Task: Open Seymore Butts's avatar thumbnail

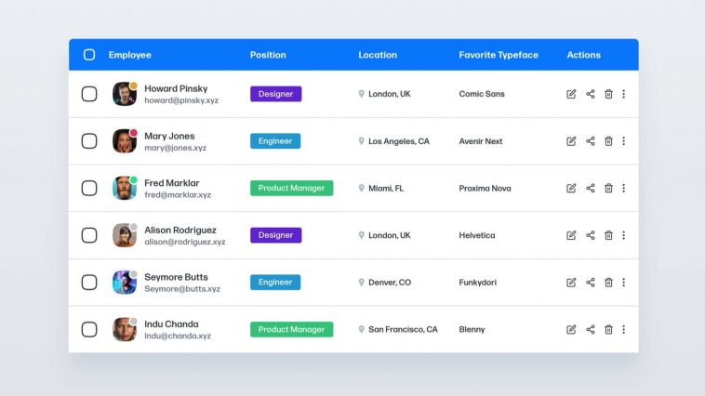Action: [124, 283]
